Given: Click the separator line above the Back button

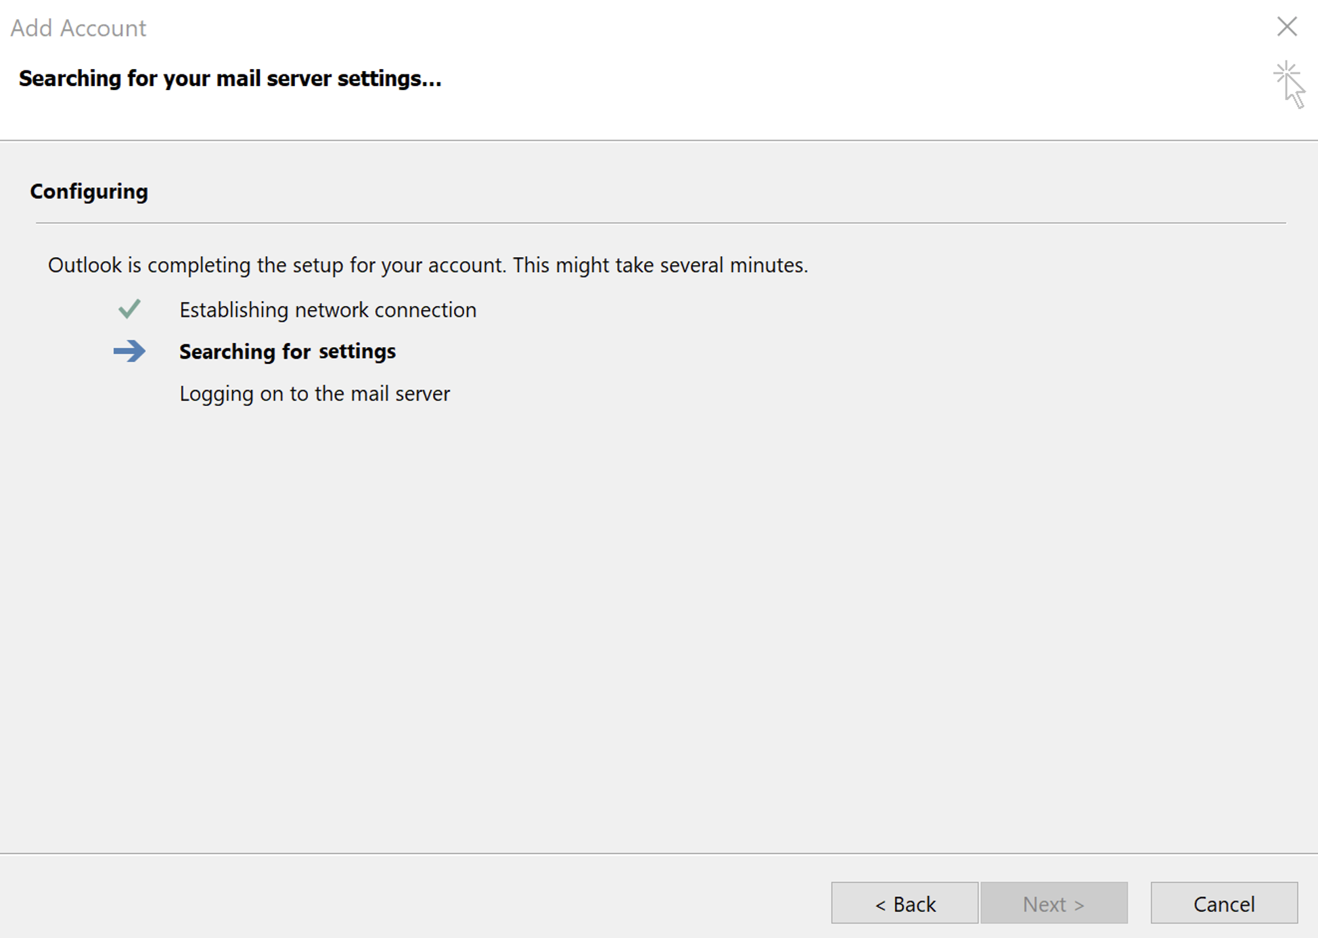Looking at the screenshot, I should pyautogui.click(x=659, y=853).
